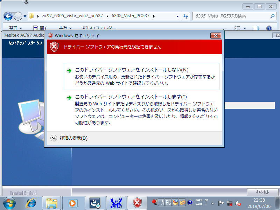Switch to the taskbar item with the blue arrows icon
280x210 pixels.
click(95, 203)
